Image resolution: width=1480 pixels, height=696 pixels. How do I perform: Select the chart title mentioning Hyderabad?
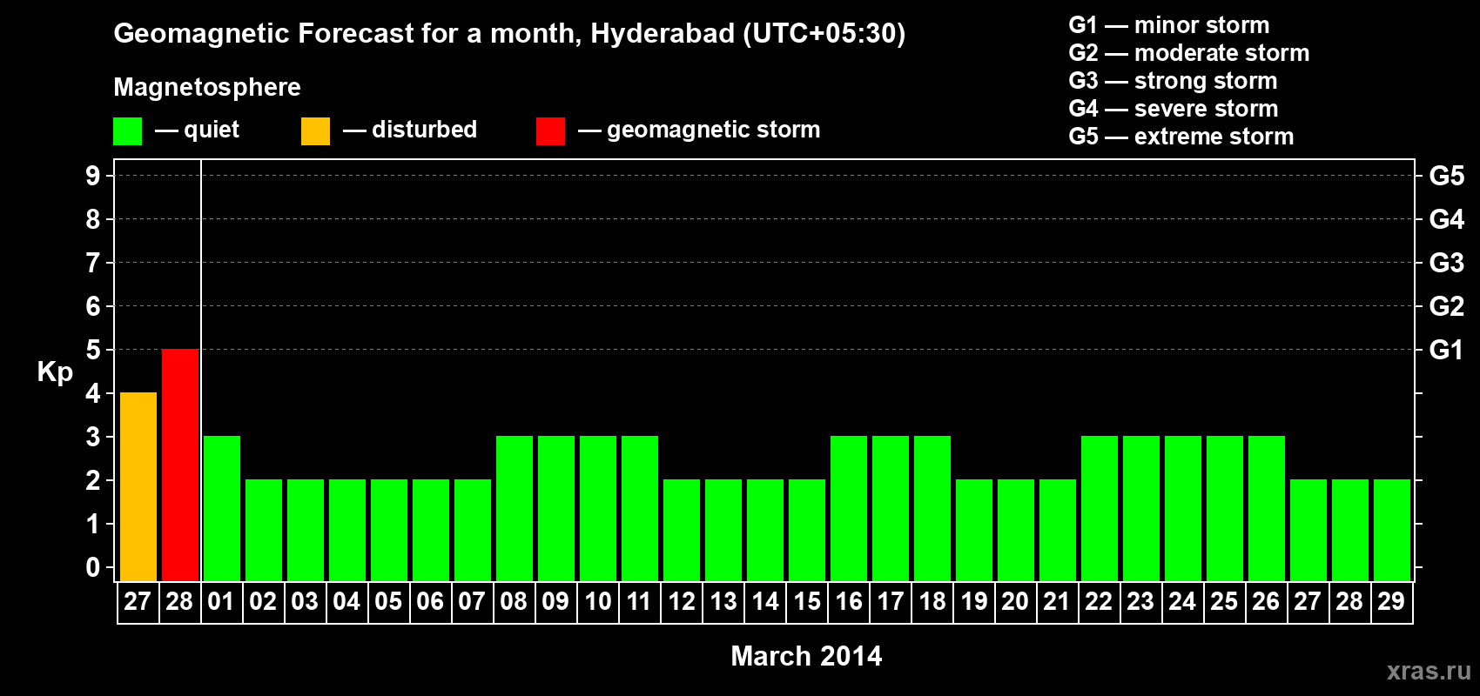pyautogui.click(x=509, y=34)
